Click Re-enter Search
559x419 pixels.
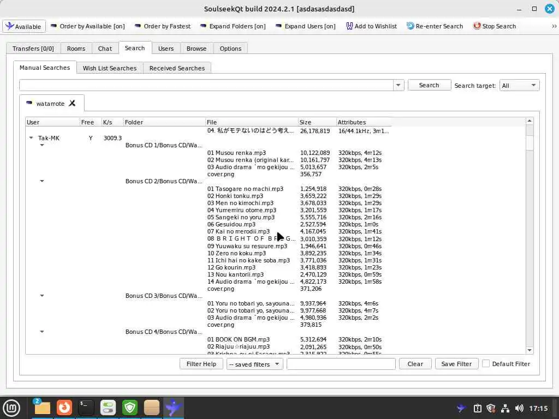pyautogui.click(x=435, y=26)
